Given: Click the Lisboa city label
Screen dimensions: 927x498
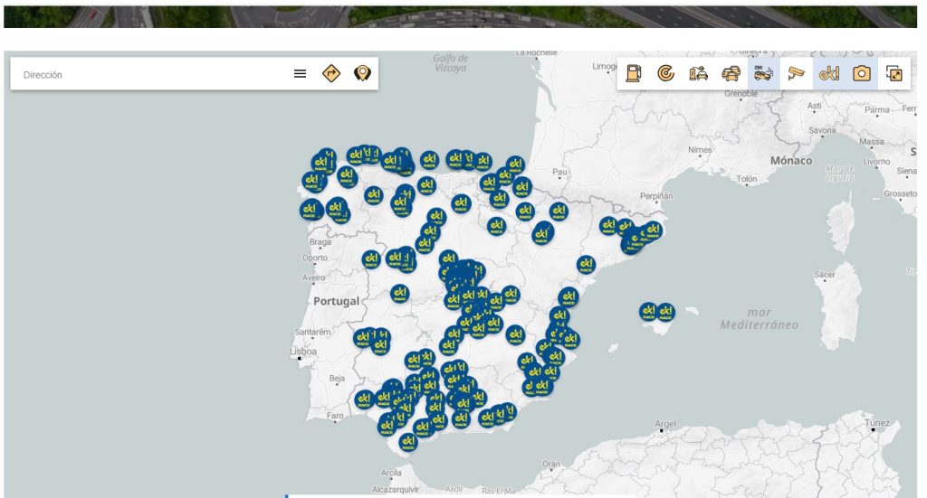Looking at the screenshot, I should pyautogui.click(x=303, y=351).
